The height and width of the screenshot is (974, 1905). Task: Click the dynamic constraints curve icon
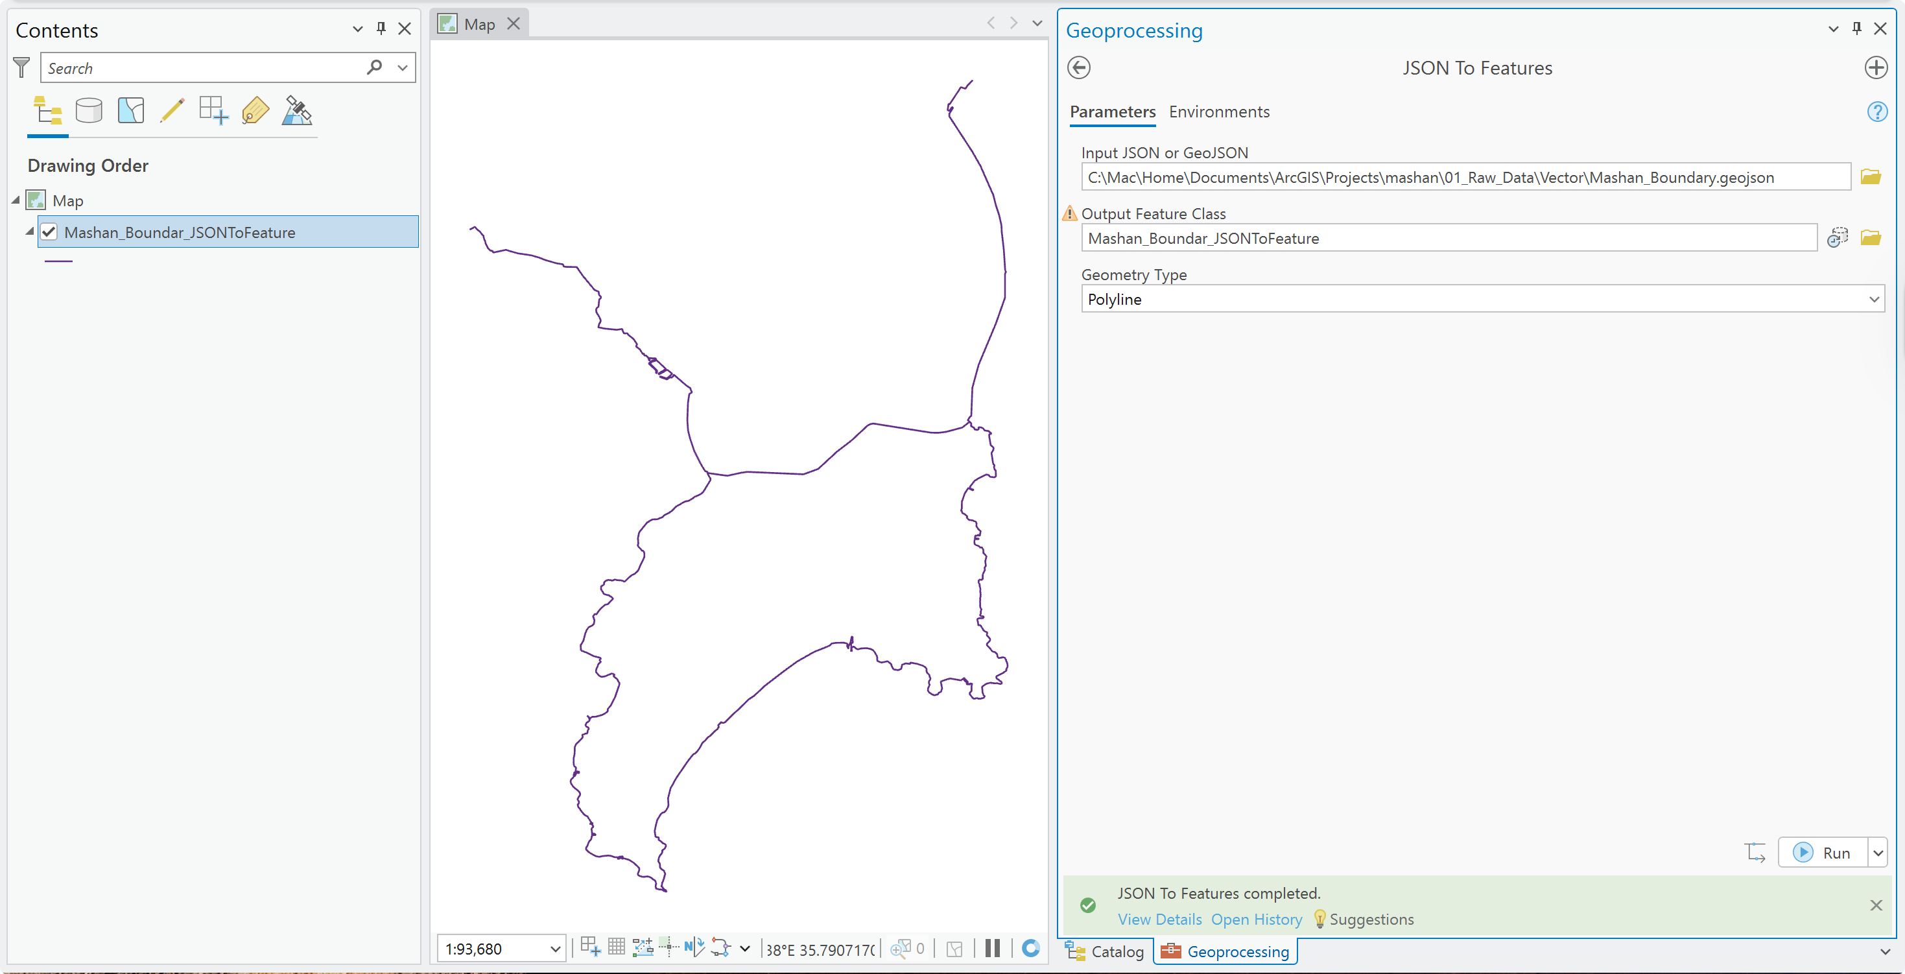click(720, 947)
